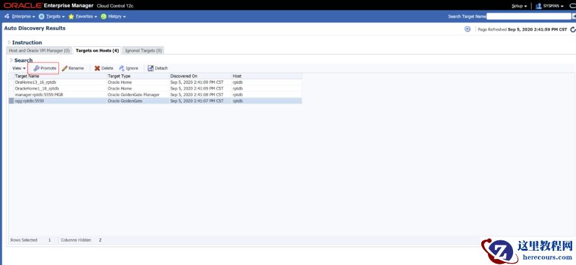Sort by Discovered On column header

200,76
